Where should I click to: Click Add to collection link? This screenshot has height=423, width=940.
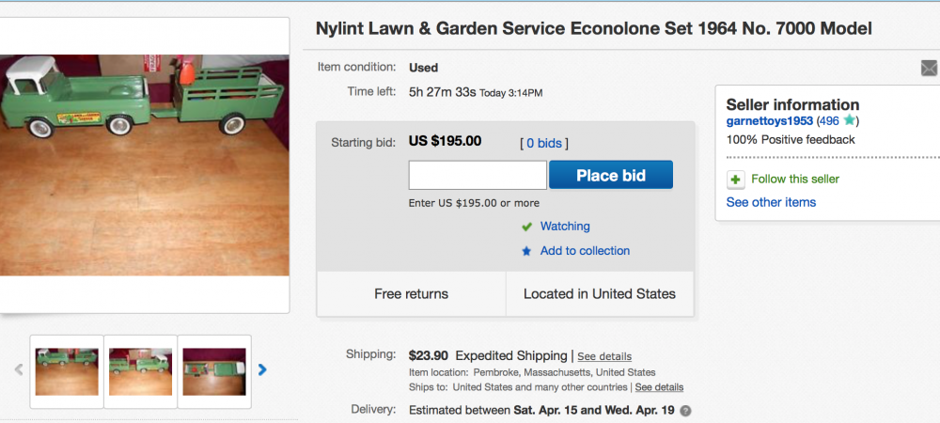pyautogui.click(x=585, y=251)
